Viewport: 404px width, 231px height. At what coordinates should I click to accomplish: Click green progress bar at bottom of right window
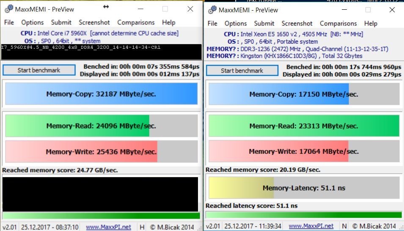point(304,215)
